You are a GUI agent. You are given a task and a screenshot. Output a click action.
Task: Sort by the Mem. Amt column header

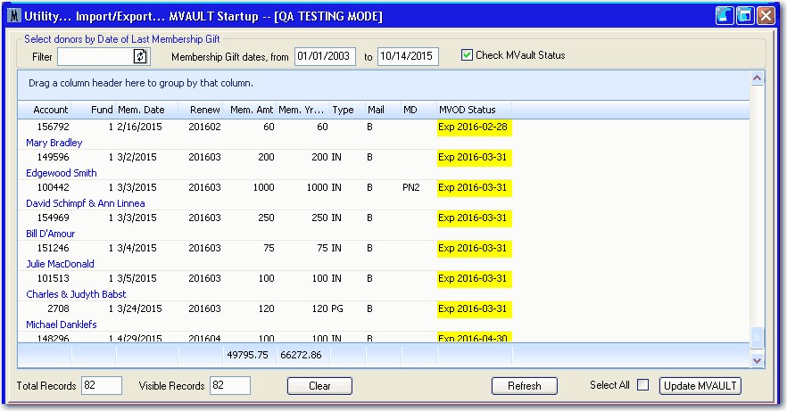pyautogui.click(x=250, y=110)
